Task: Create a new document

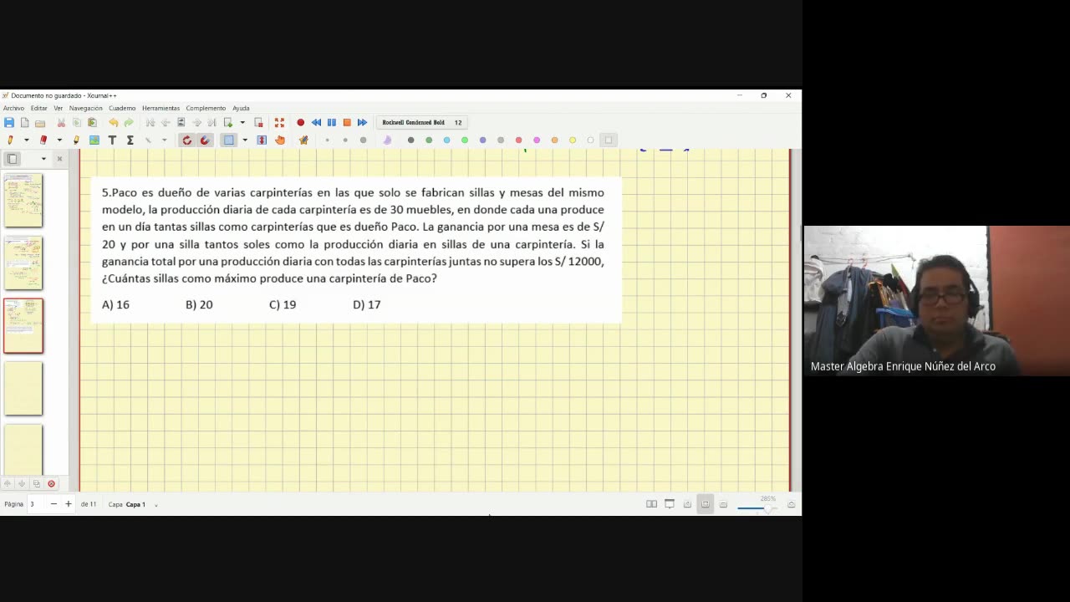Action: [24, 123]
